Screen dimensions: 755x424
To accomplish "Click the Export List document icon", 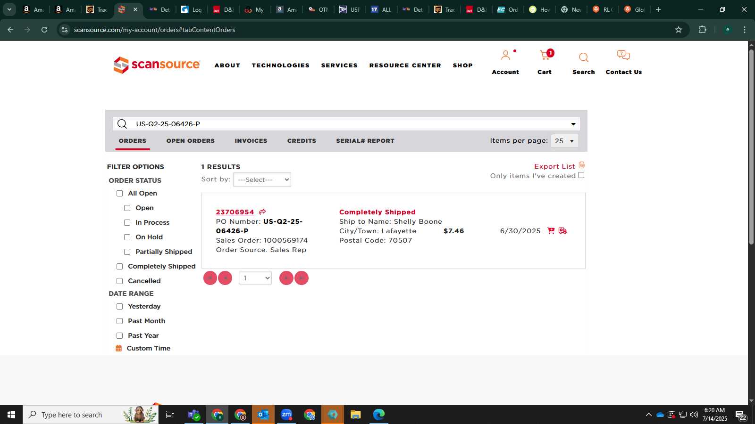I will point(582,165).
